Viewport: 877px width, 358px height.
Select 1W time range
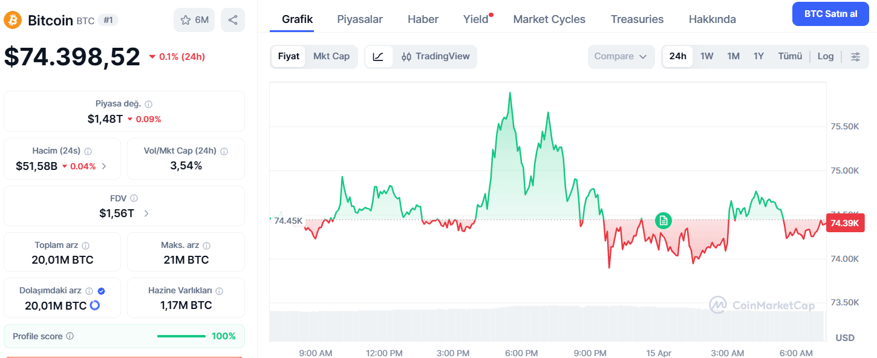(x=706, y=56)
